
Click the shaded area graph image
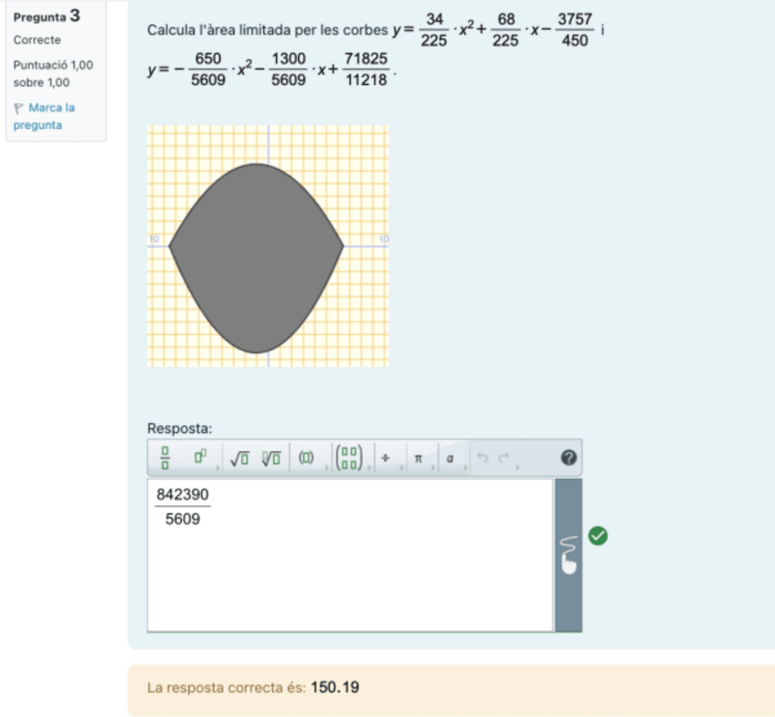point(268,246)
